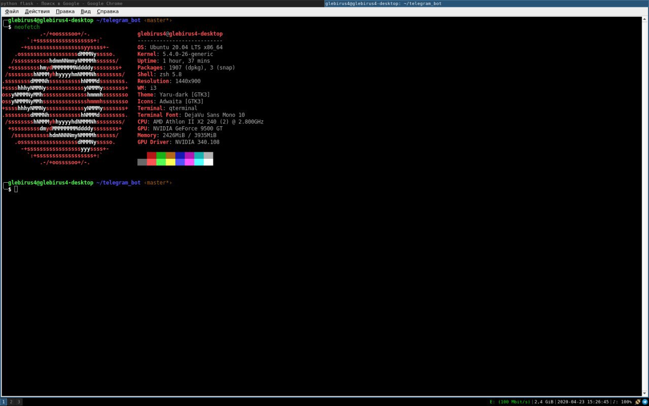Click the Kernel: 5.4.0-26-generic line
This screenshot has width=649, height=406.
point(175,54)
